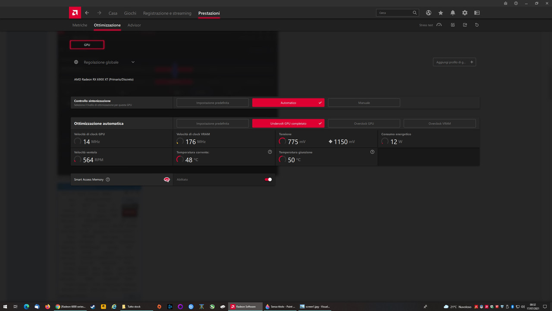The image size is (552, 311).
Task: Select Overclock GPU option
Action: tap(364, 124)
